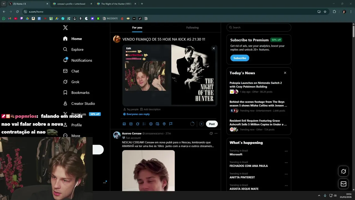Bookmark this page with the star
The height and width of the screenshot is (200, 355).
pyautogui.click(x=325, y=12)
